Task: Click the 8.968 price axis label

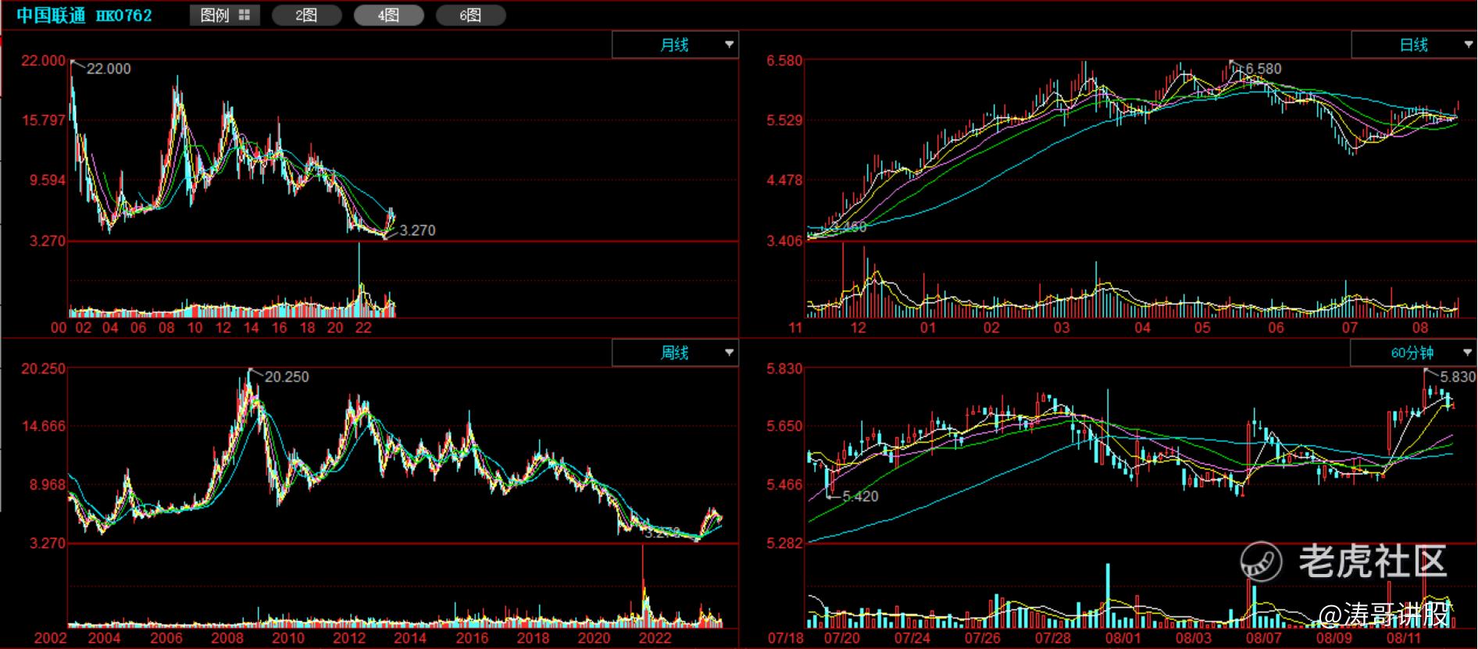Action: tap(48, 485)
